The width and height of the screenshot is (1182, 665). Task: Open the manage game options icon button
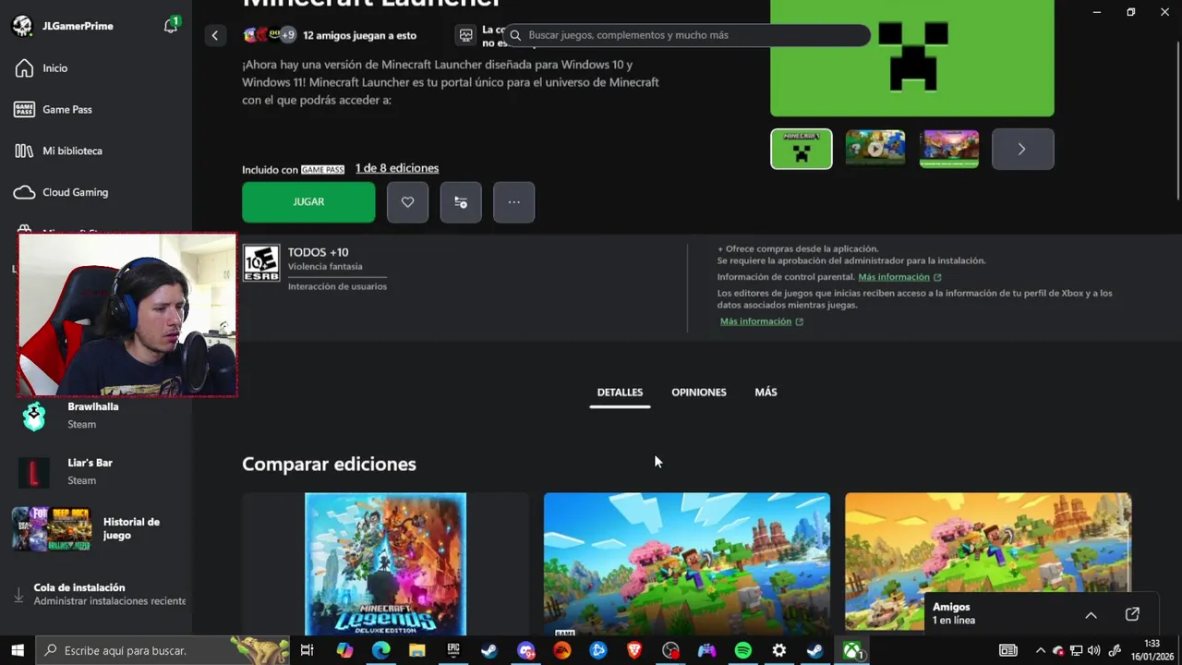[x=461, y=202]
